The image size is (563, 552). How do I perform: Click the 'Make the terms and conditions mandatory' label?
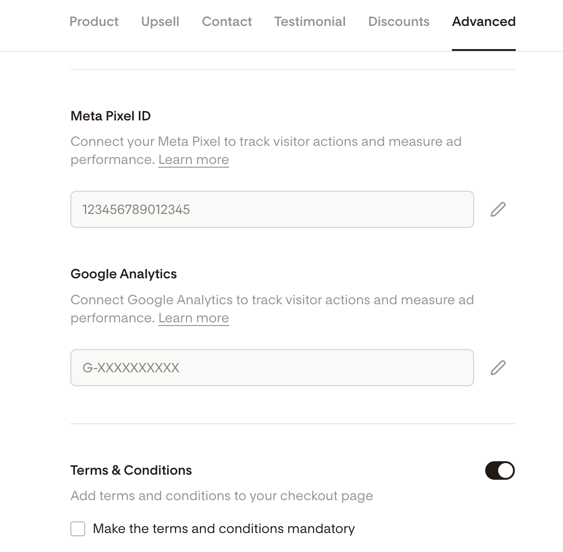(x=224, y=528)
